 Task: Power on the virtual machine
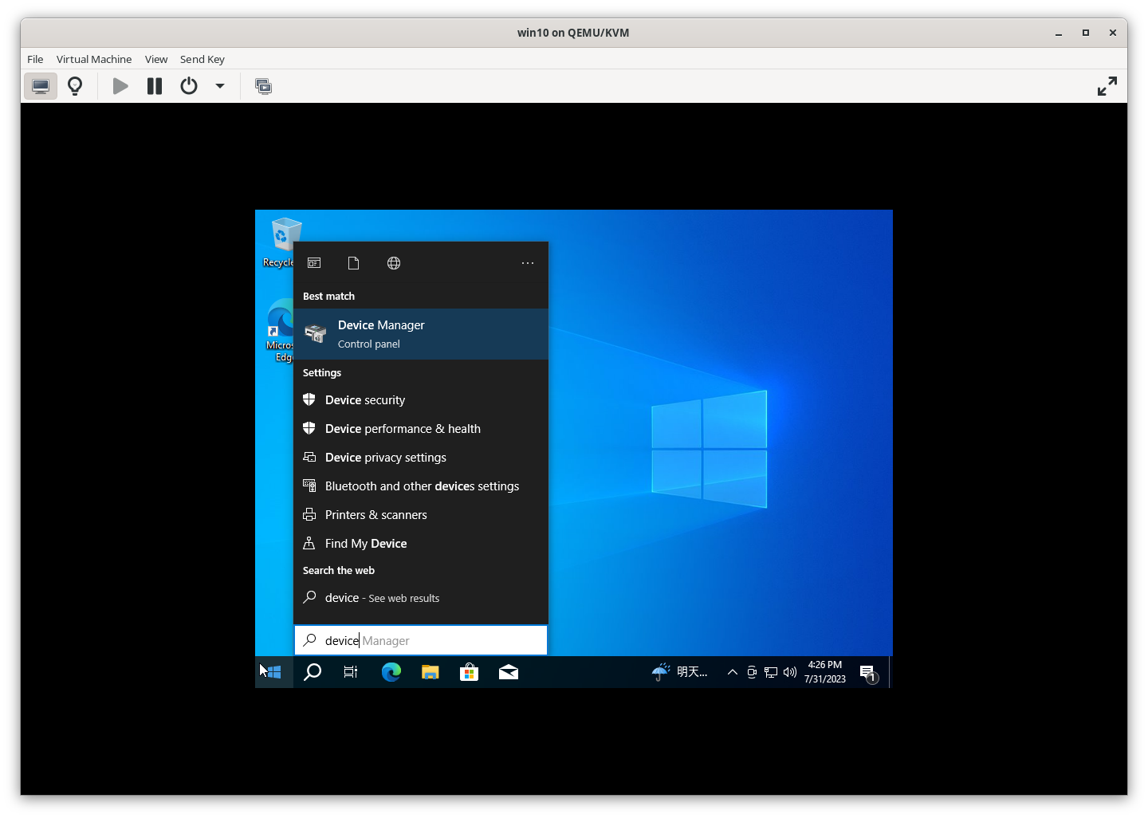(x=120, y=86)
